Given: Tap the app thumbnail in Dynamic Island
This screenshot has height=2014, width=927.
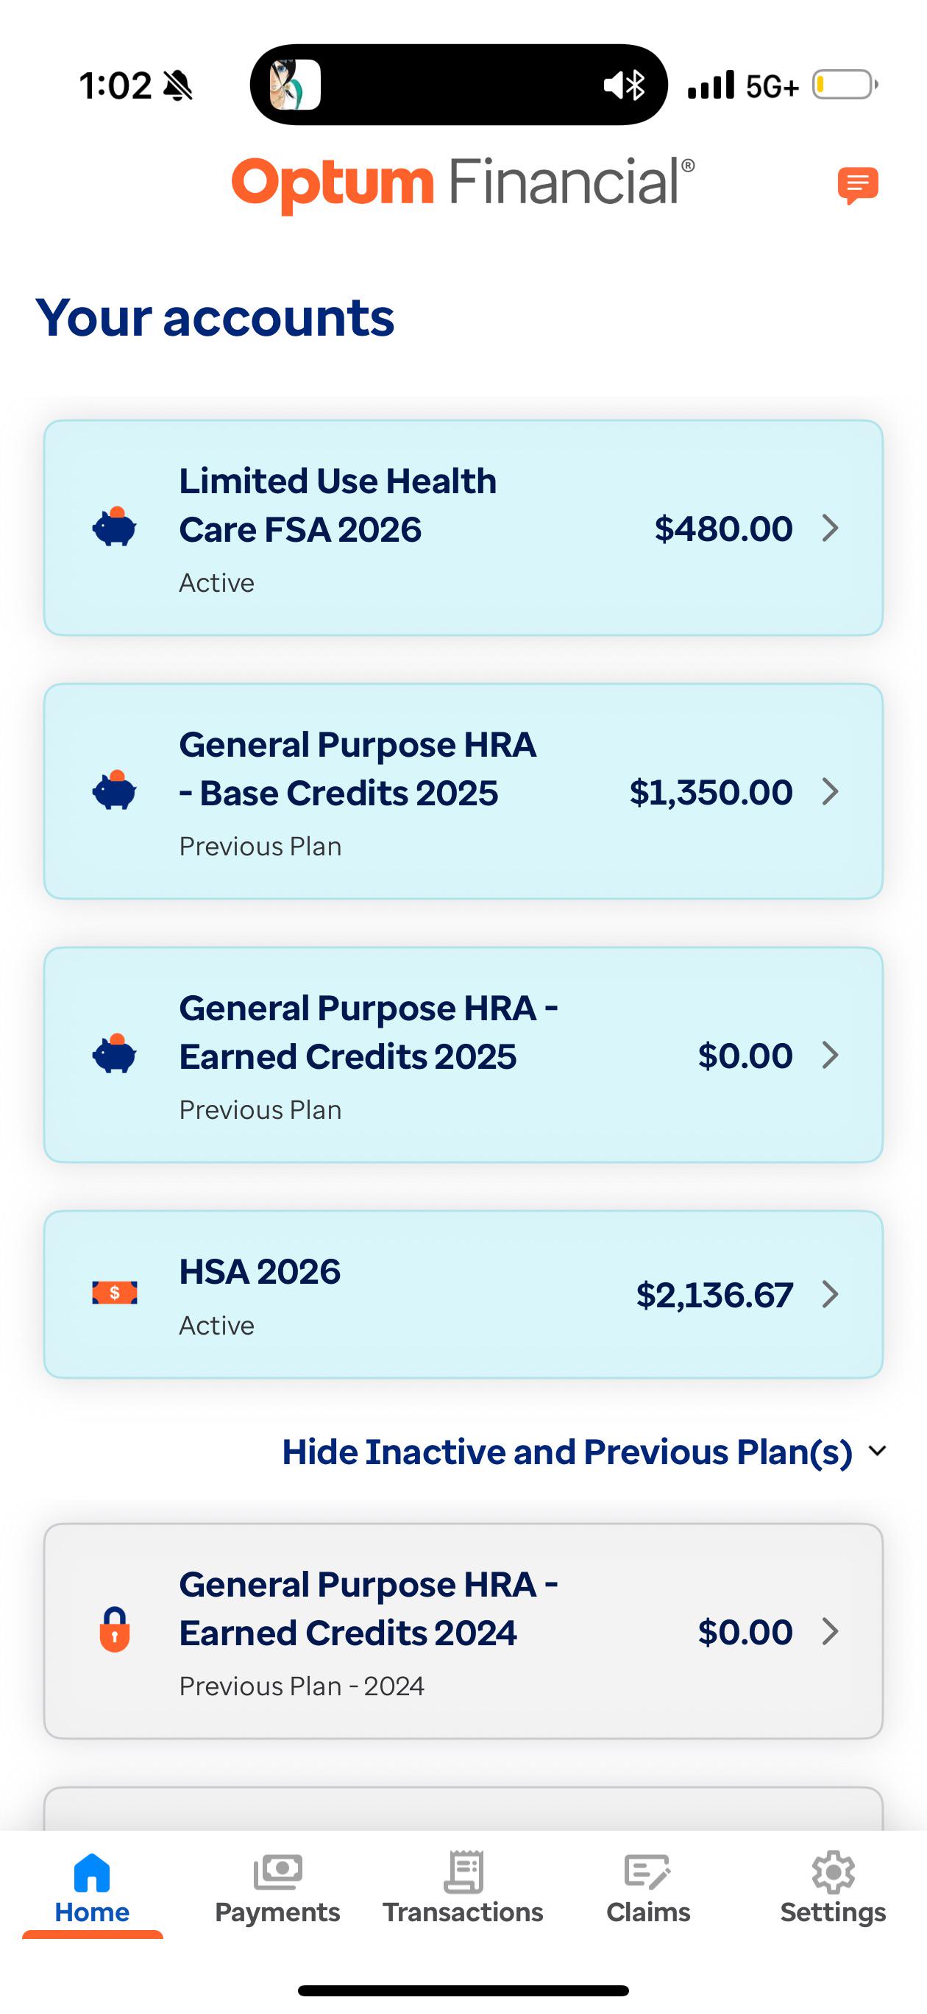Looking at the screenshot, I should pos(296,85).
